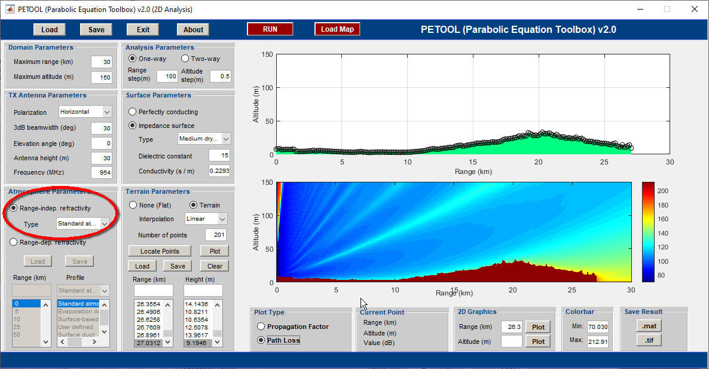Select 27.0312 in terrain range list

(149, 343)
